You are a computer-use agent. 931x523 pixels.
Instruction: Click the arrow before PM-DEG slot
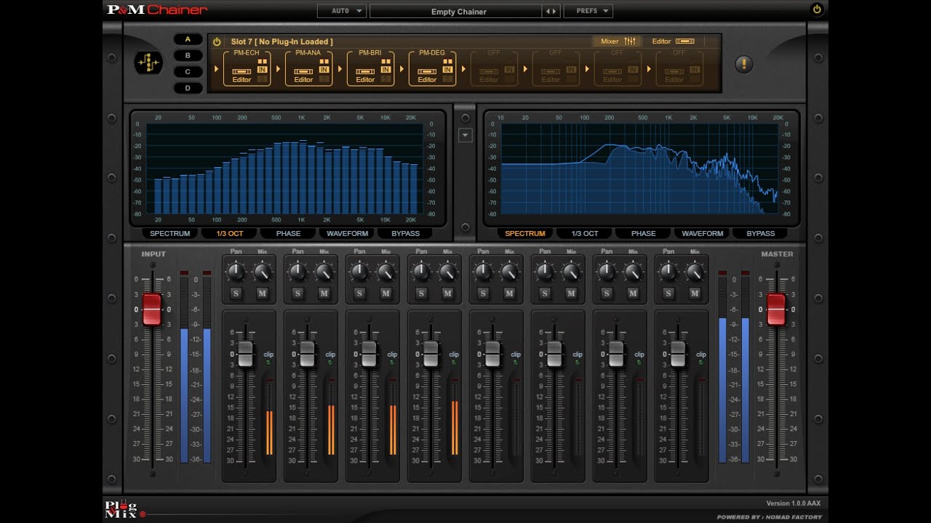401,69
